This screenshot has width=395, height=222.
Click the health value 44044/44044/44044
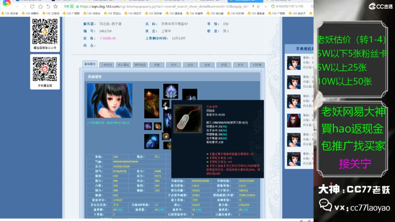coord(126,162)
